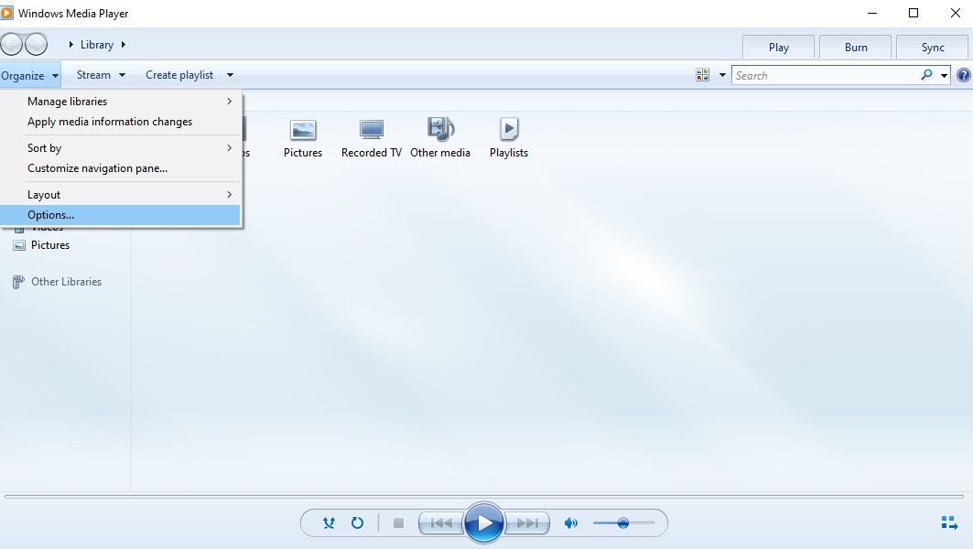
Task: Click the Stop button
Action: click(398, 523)
